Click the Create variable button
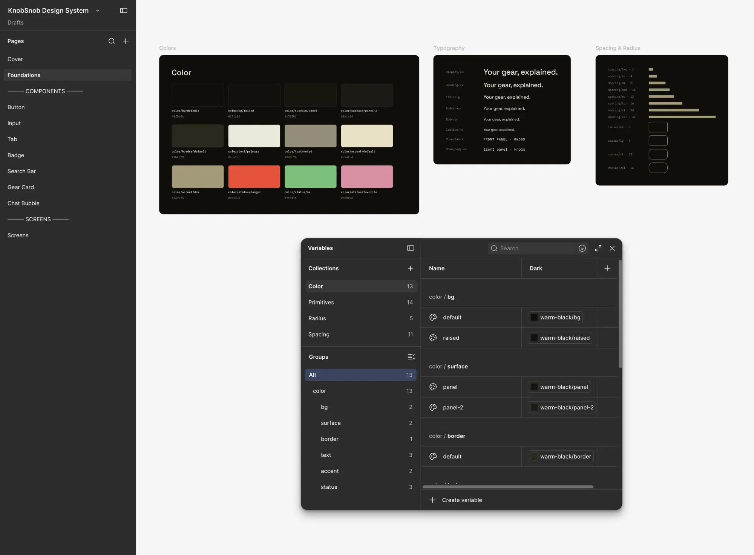 (x=456, y=500)
